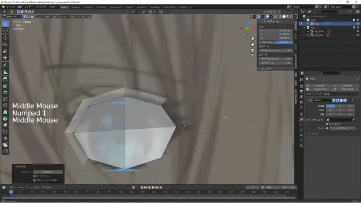Open the Modifier wrench properties tab
The image size is (361, 203).
[x=301, y=119]
